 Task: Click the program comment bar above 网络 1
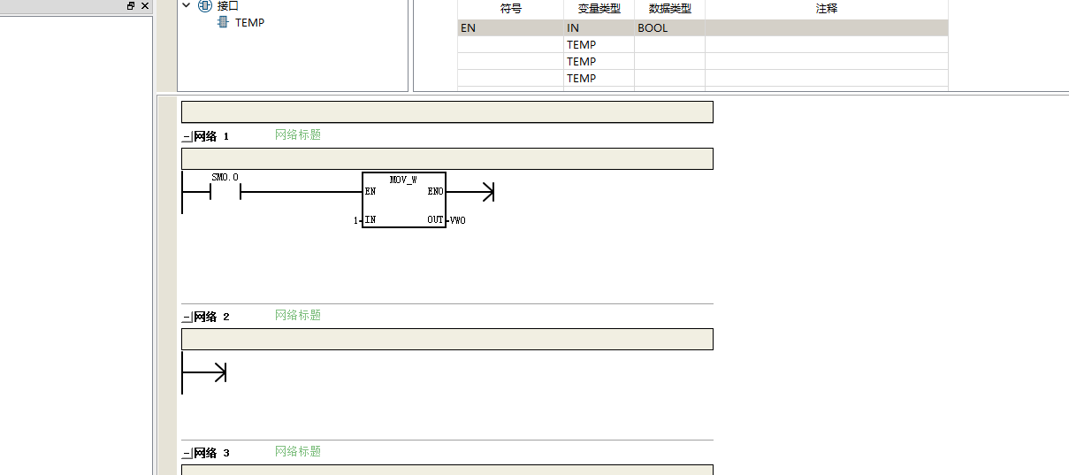point(447,111)
